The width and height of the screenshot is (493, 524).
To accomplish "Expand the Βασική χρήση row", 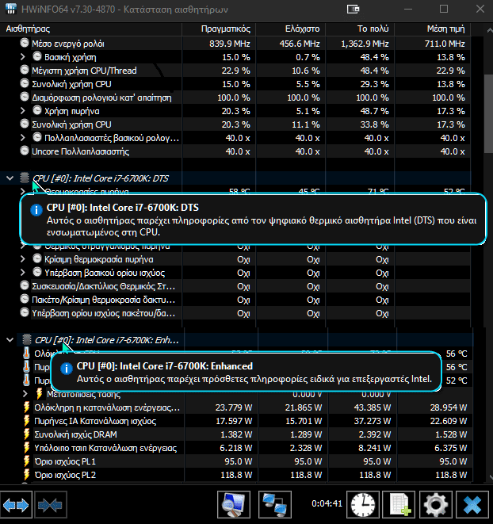I will (23, 57).
